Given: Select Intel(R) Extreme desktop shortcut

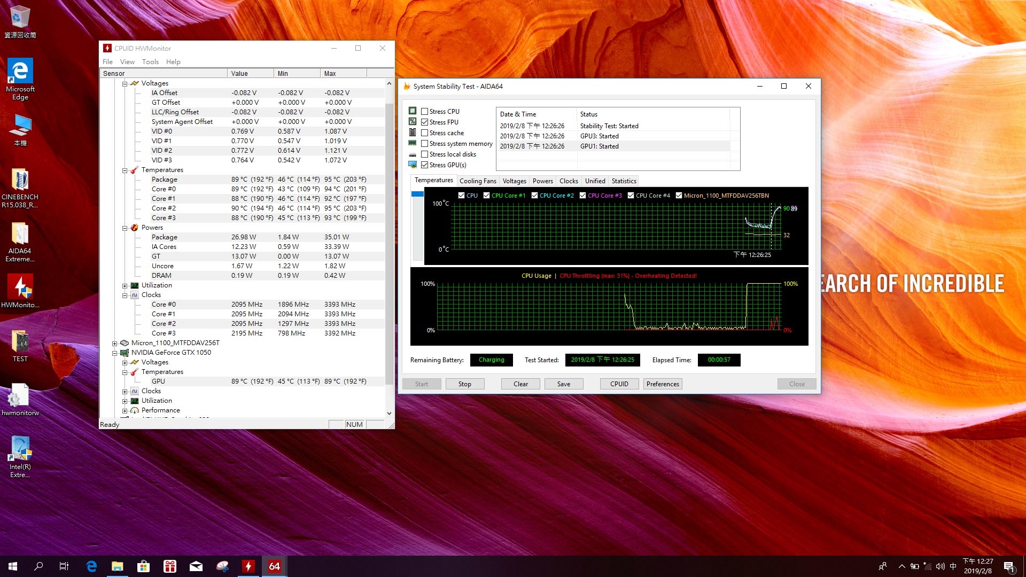Looking at the screenshot, I should pyautogui.click(x=20, y=457).
